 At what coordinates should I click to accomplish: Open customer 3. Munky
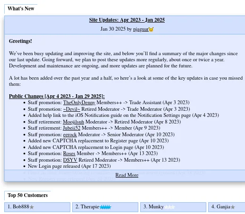[x=173, y=207]
